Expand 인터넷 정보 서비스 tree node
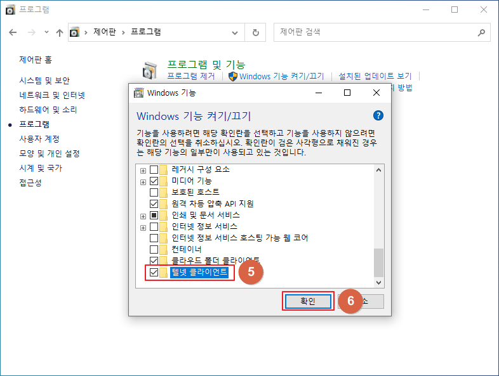 143,228
